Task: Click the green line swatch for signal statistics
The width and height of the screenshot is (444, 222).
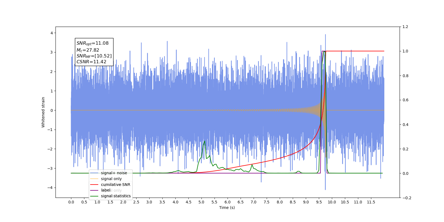Action: point(94,196)
